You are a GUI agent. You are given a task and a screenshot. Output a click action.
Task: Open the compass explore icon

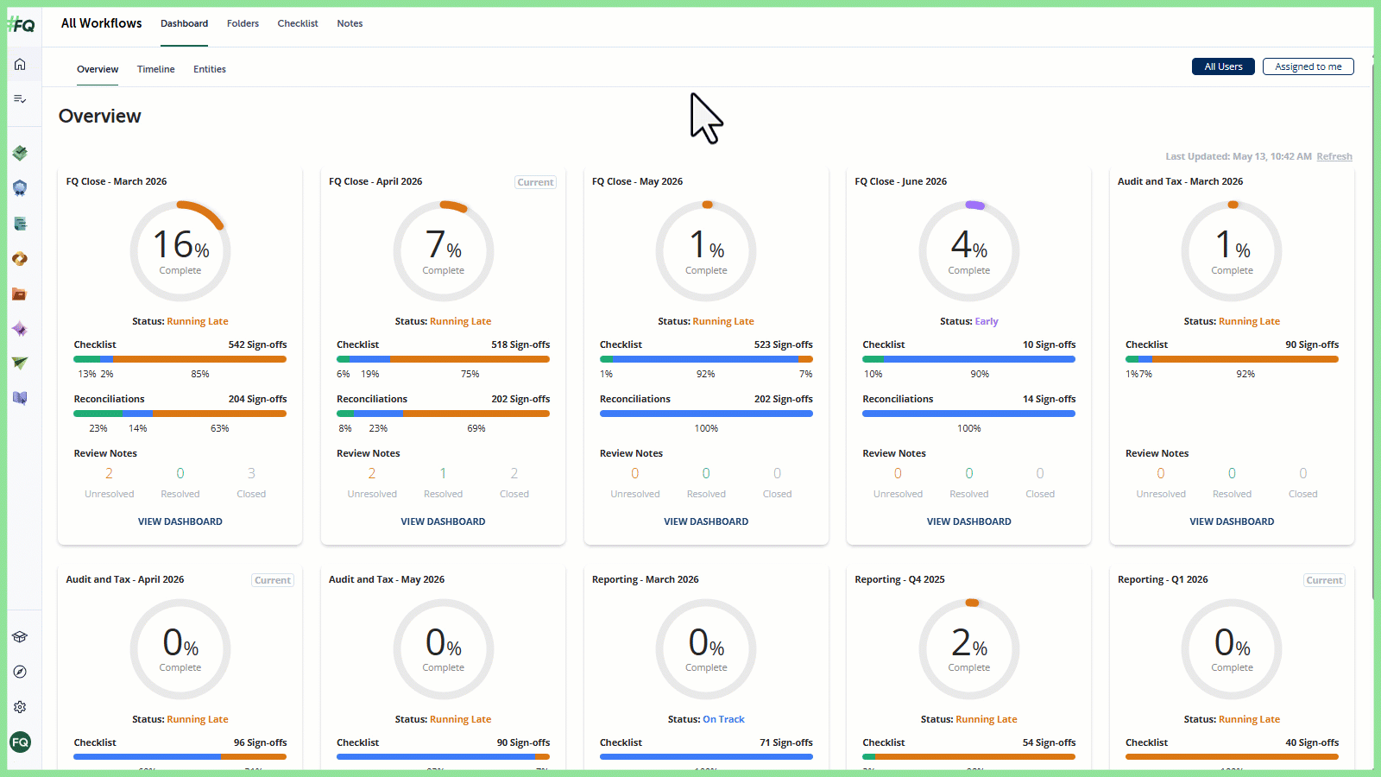20,672
